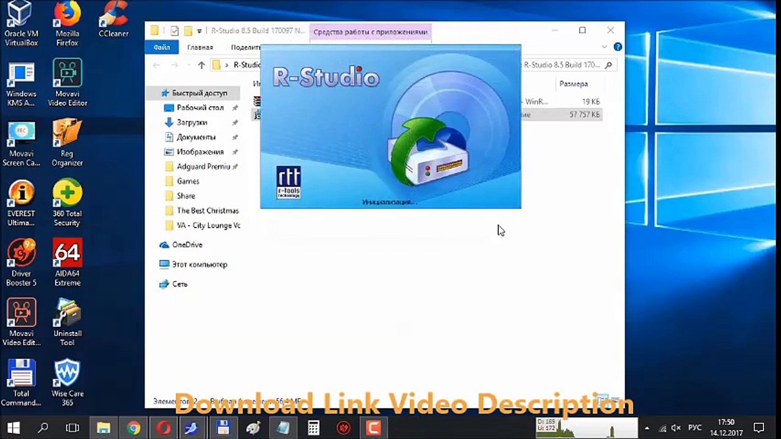Open The Best Christmas folder in the sidebar
The height and width of the screenshot is (439, 781).
click(x=208, y=210)
